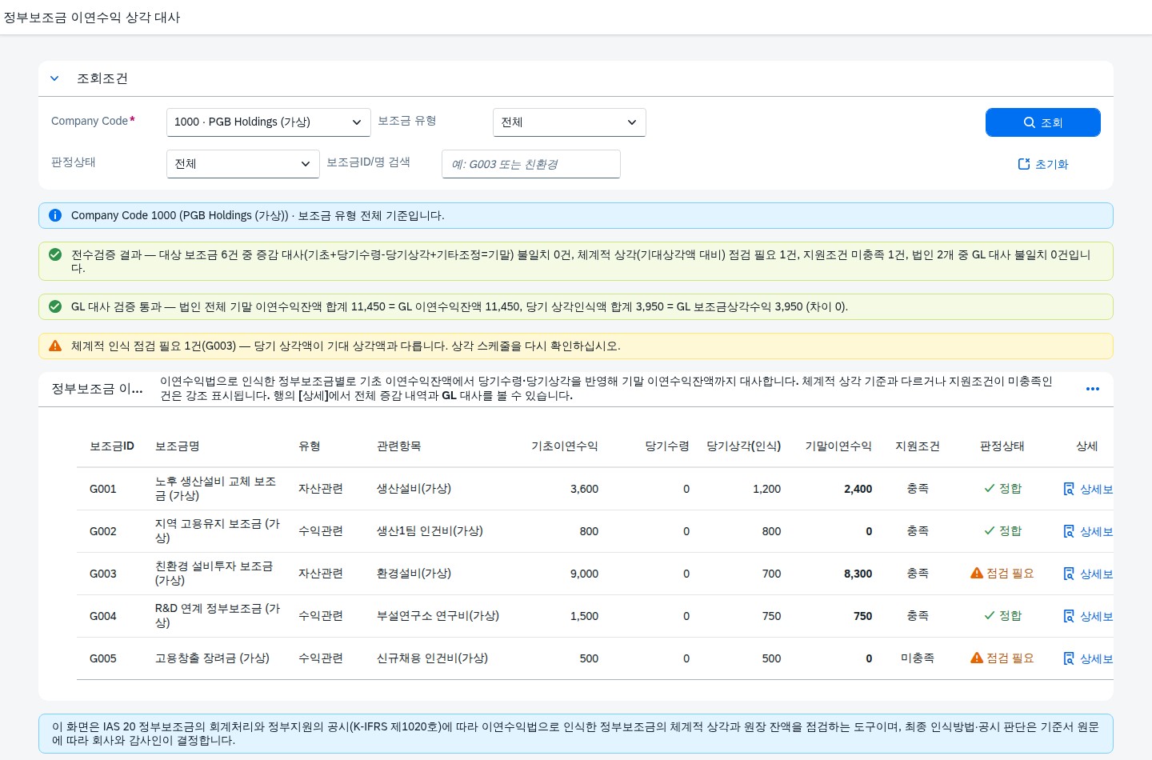The width and height of the screenshot is (1152, 760).
Task: Click 환경설비(가상) cell
Action: coord(414,574)
